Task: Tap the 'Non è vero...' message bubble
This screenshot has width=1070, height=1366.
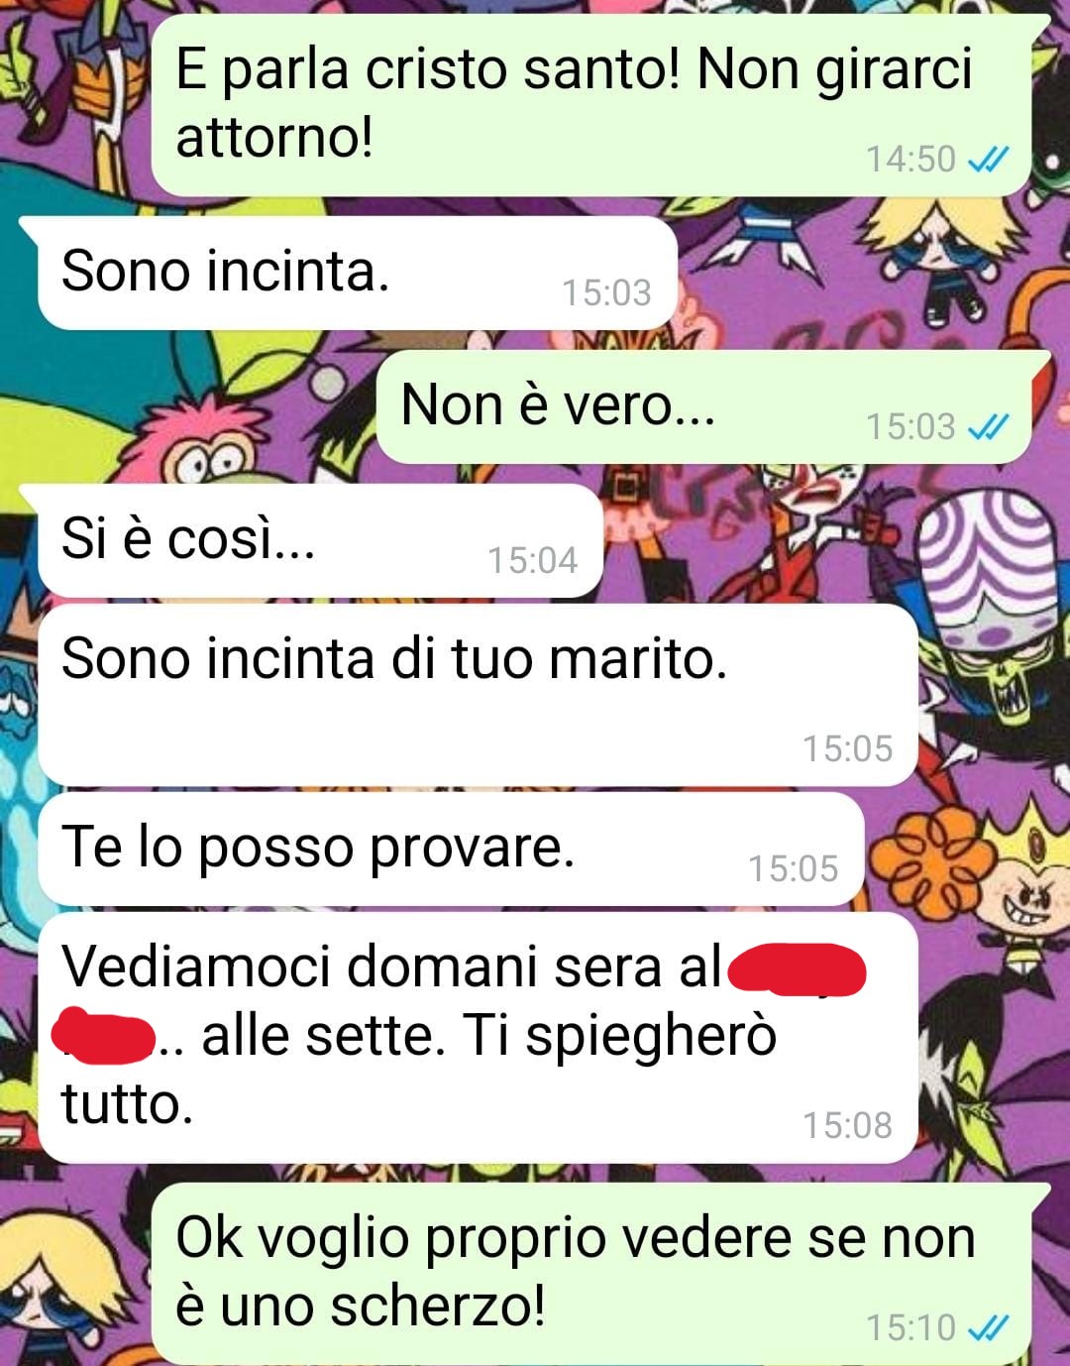Action: [704, 406]
